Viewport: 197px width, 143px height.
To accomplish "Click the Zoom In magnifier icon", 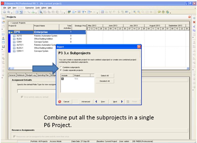I will 134,12.
